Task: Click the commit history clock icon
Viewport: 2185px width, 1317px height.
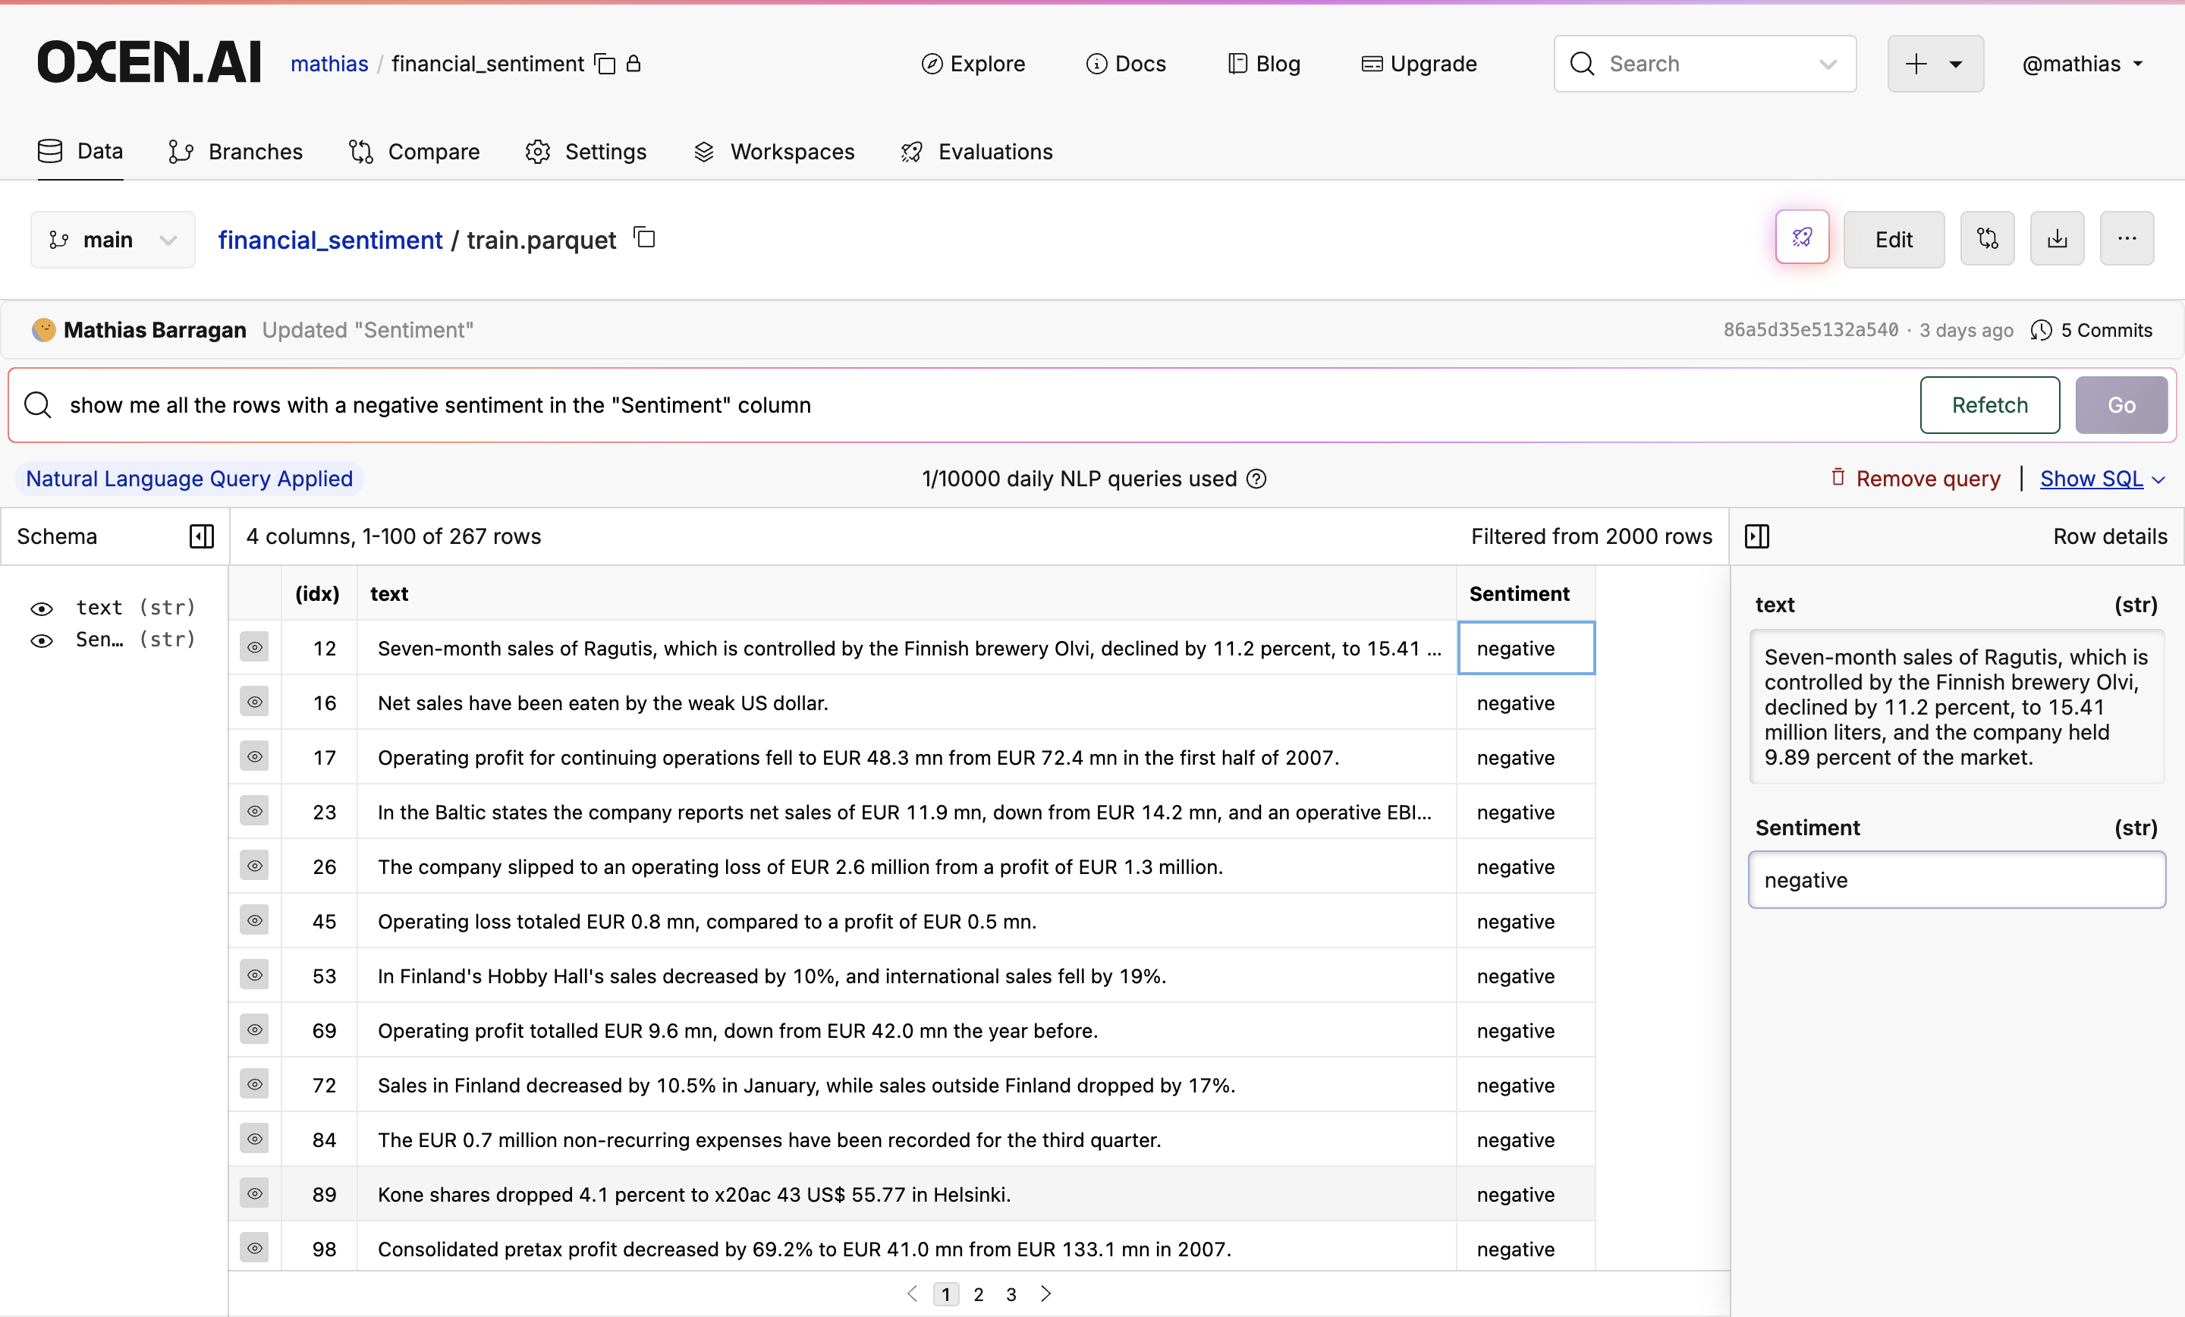Action: [x=2042, y=330]
